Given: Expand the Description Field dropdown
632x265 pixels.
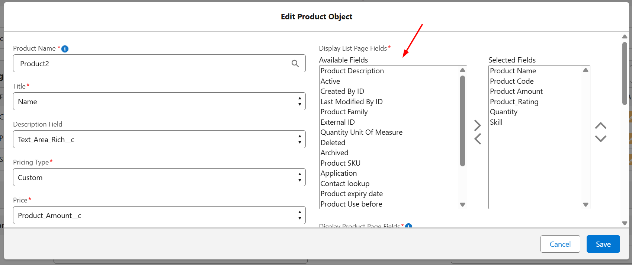Looking at the screenshot, I should (x=159, y=140).
